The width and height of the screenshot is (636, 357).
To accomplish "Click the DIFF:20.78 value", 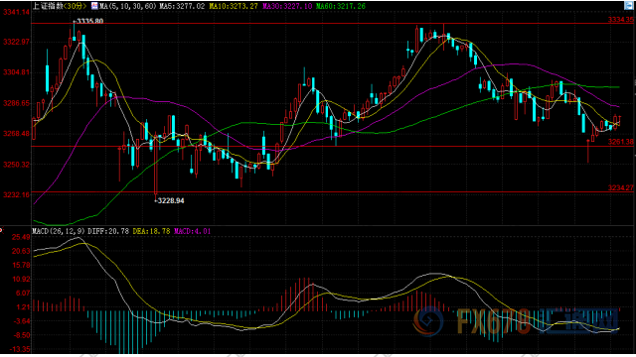I will tap(108, 231).
